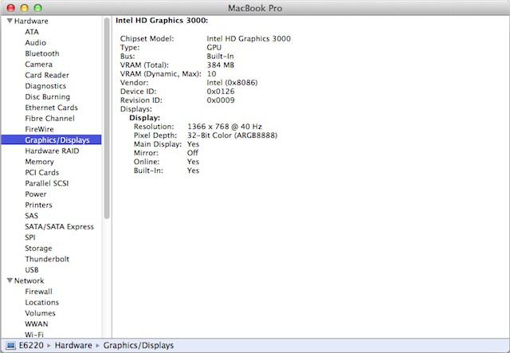Select Graphics/Displays in the sidebar
This screenshot has height=353, width=510.
[x=57, y=140]
